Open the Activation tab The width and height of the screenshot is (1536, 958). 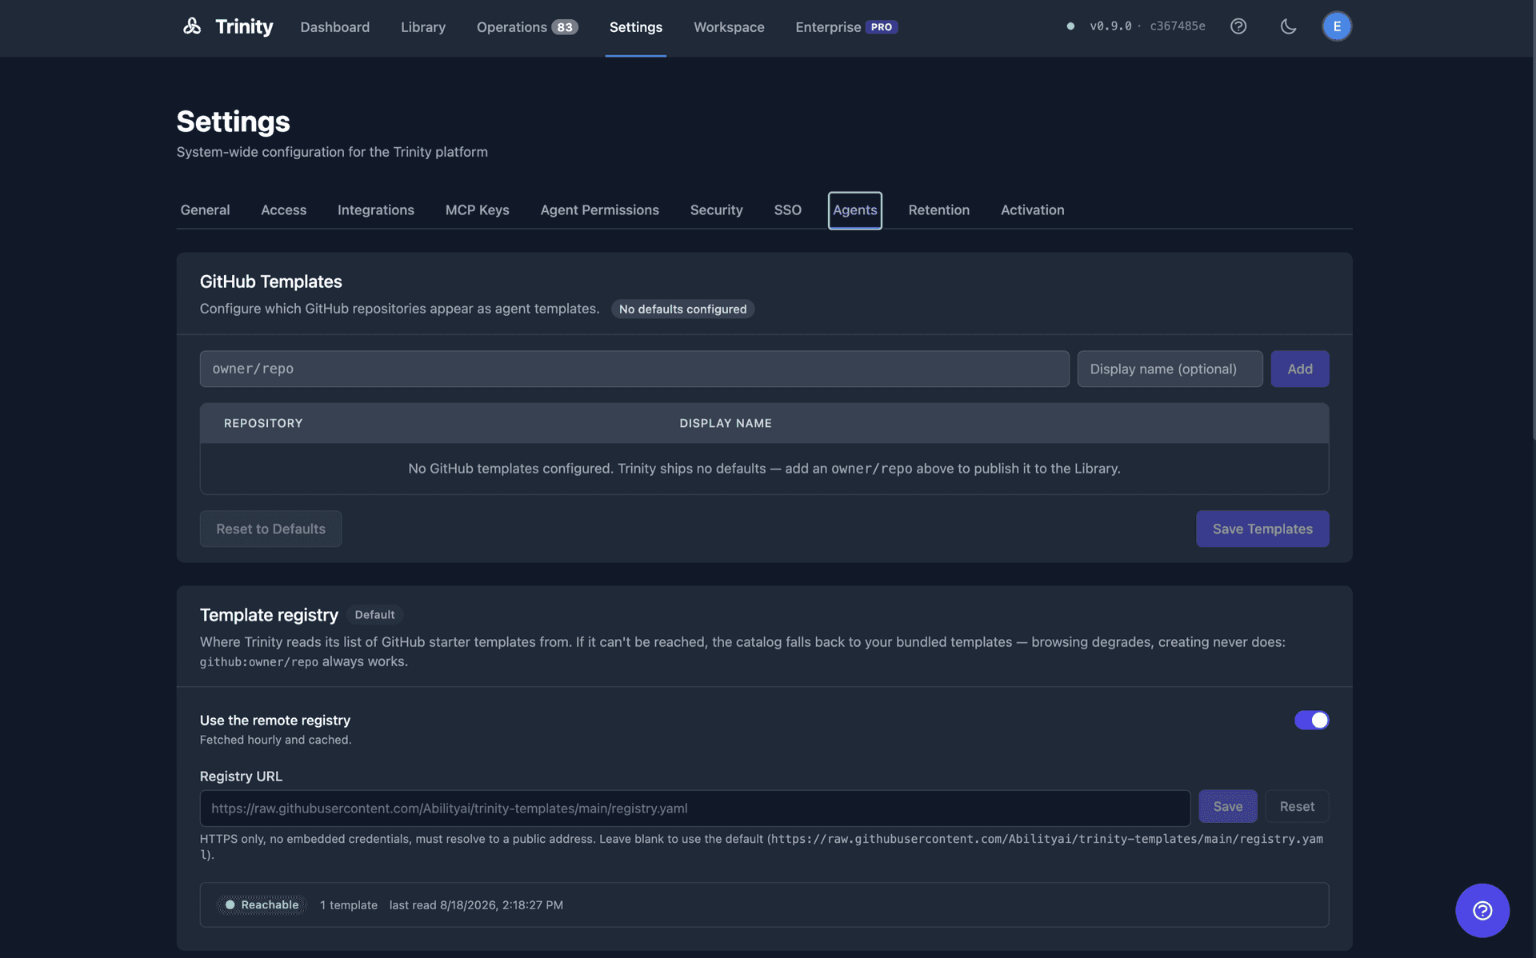(1033, 210)
